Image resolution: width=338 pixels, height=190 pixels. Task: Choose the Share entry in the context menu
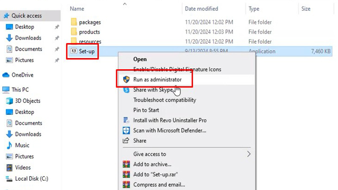tap(140, 141)
